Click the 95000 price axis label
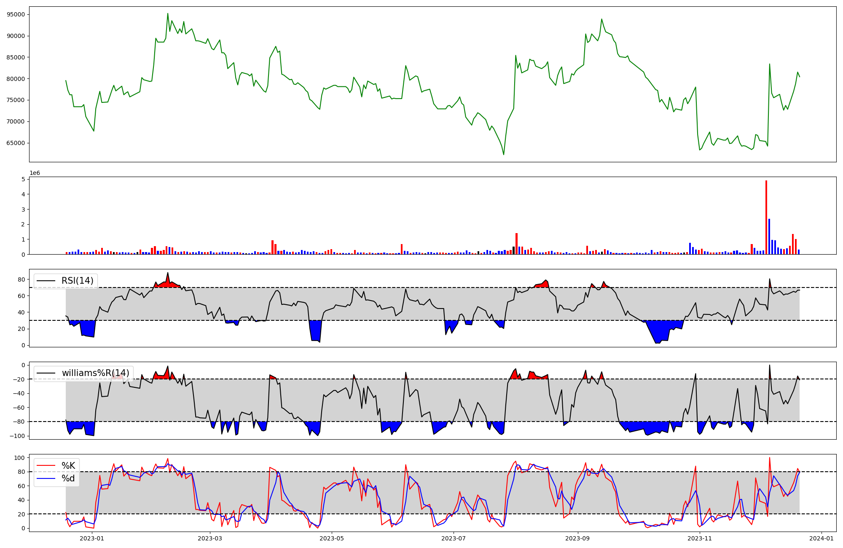843x548 pixels. (x=16, y=14)
